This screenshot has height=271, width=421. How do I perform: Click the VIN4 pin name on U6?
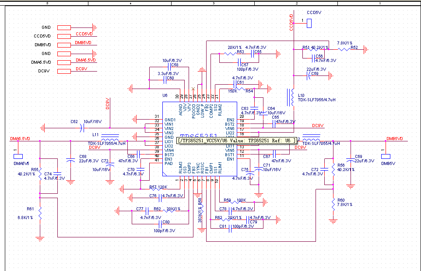[x=169, y=150]
